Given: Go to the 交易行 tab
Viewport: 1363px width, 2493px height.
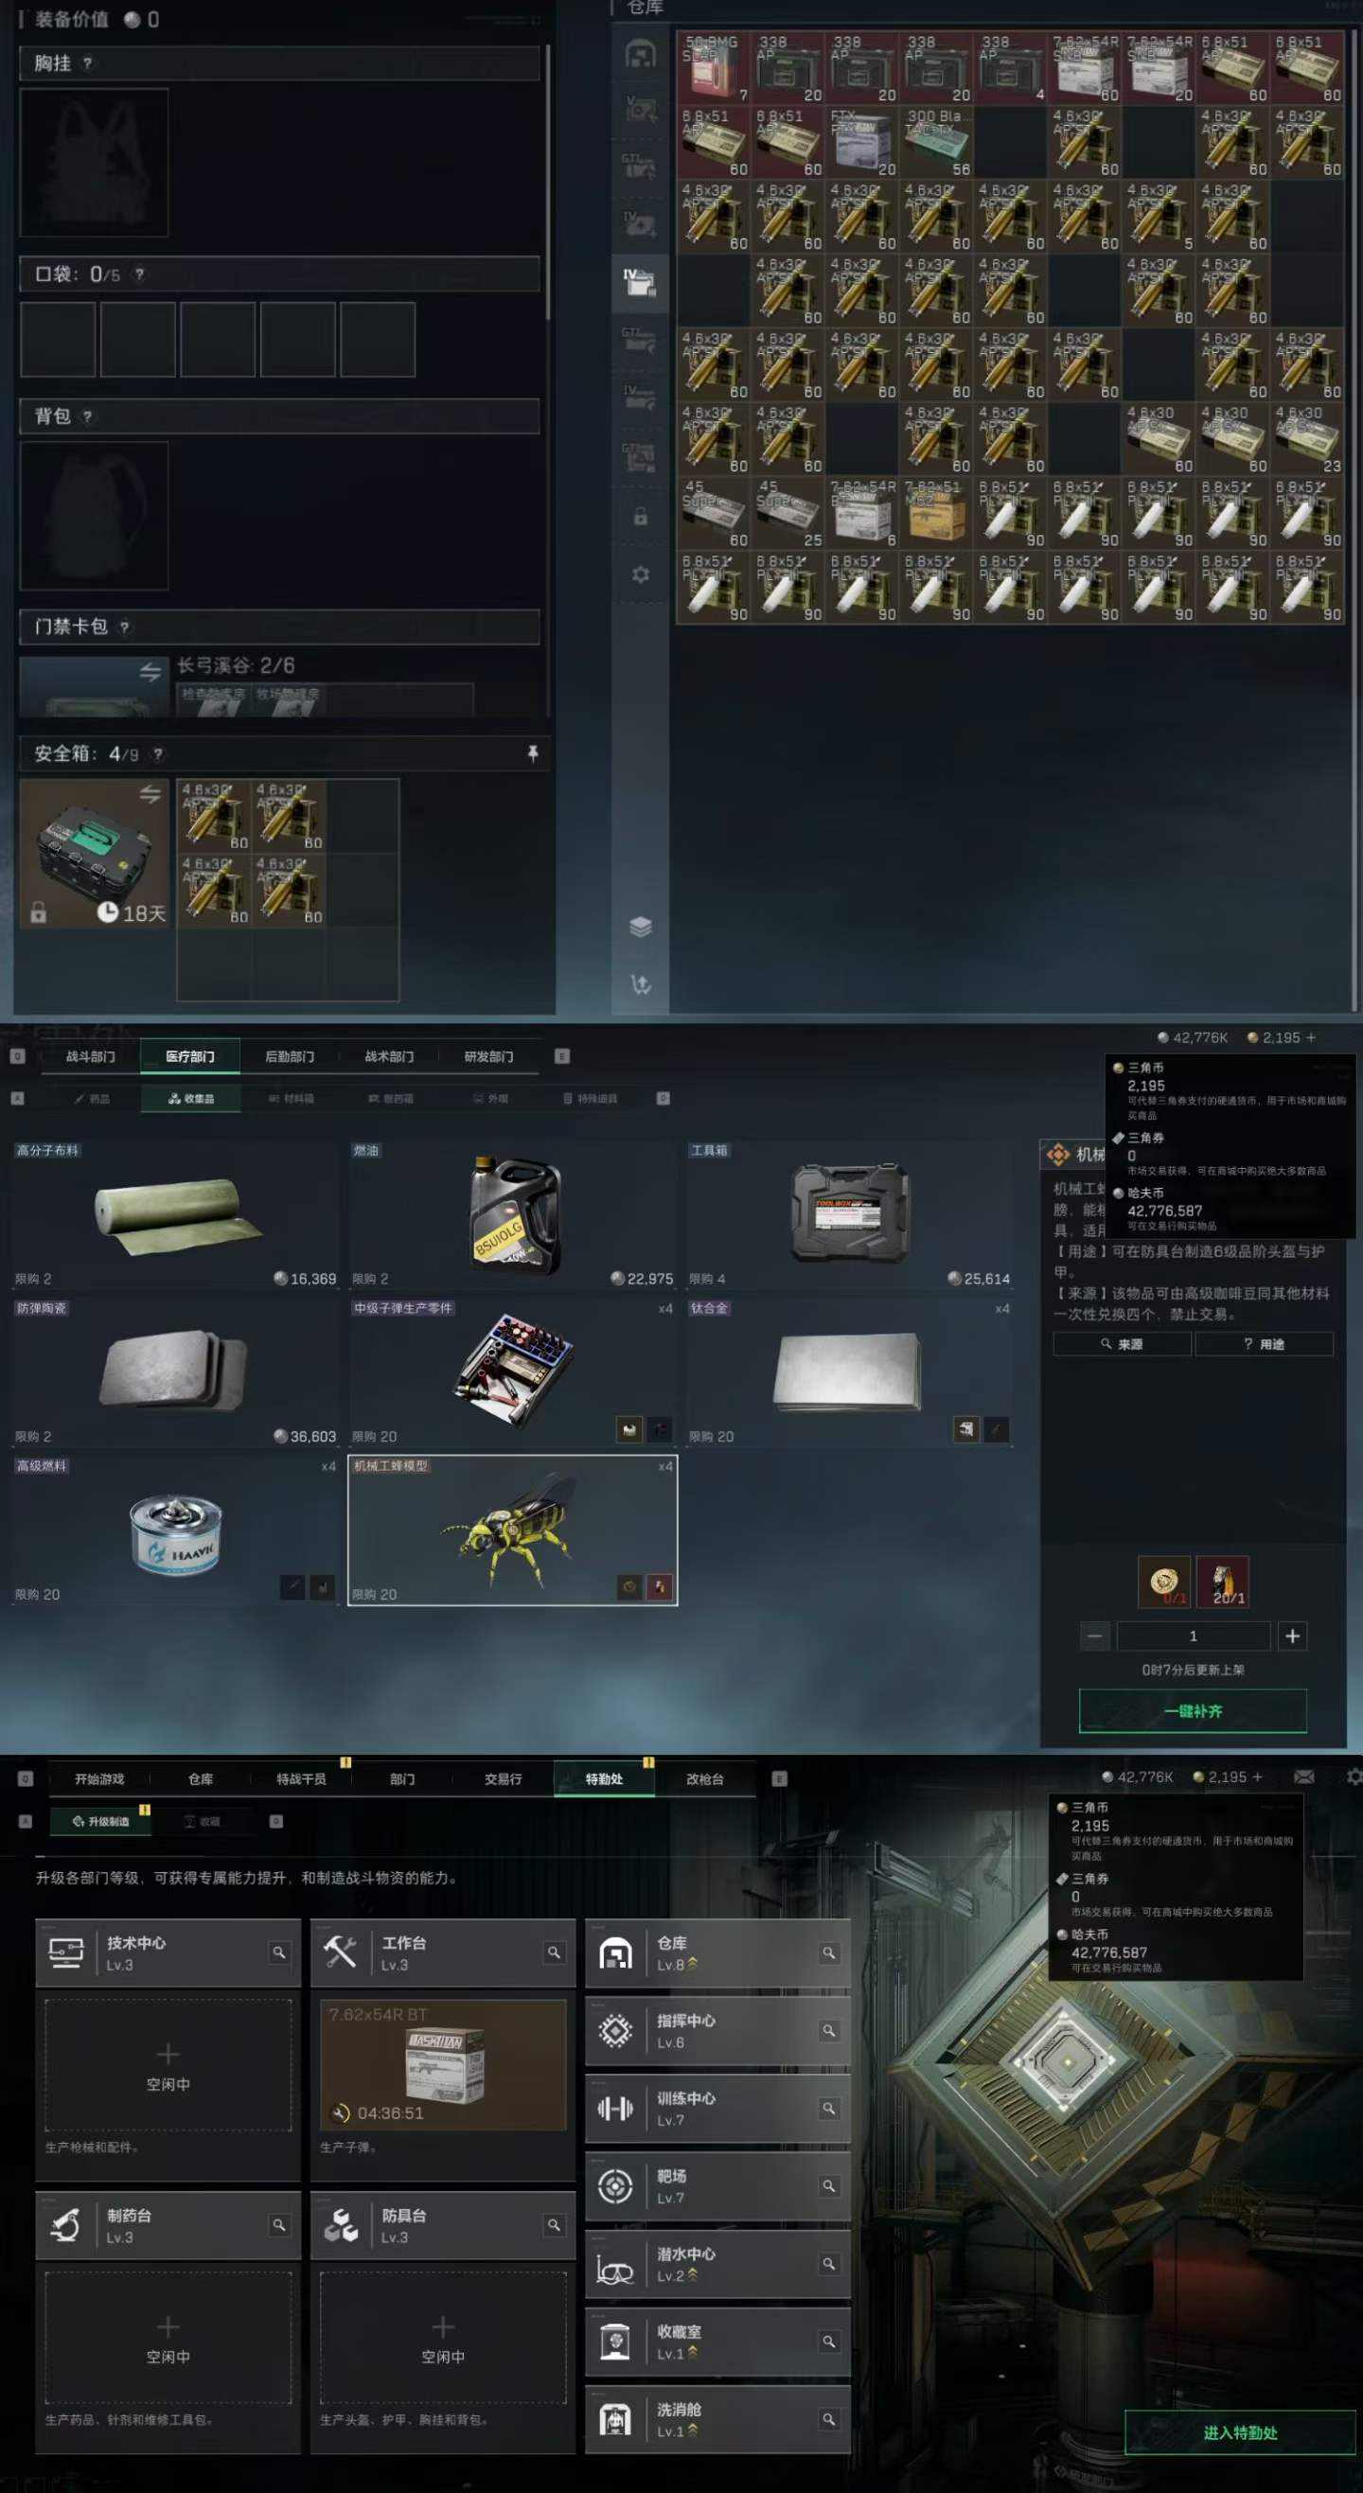Looking at the screenshot, I should pyautogui.click(x=504, y=1778).
